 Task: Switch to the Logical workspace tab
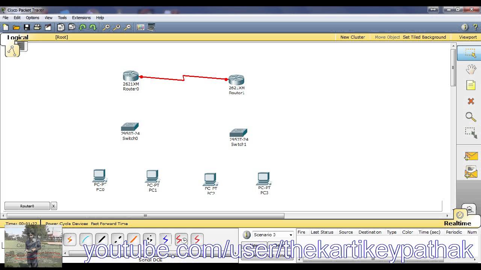tap(18, 37)
